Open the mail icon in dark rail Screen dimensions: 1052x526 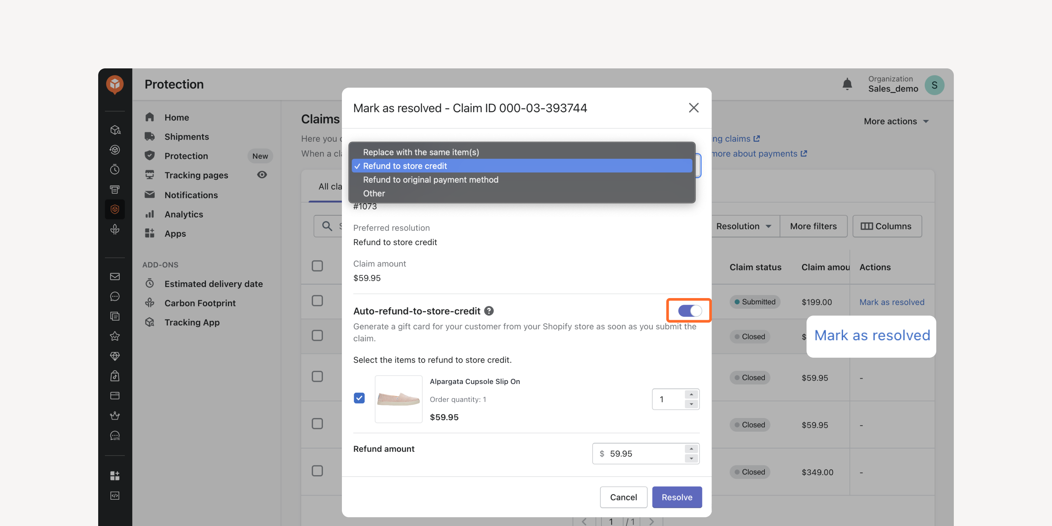pyautogui.click(x=115, y=276)
